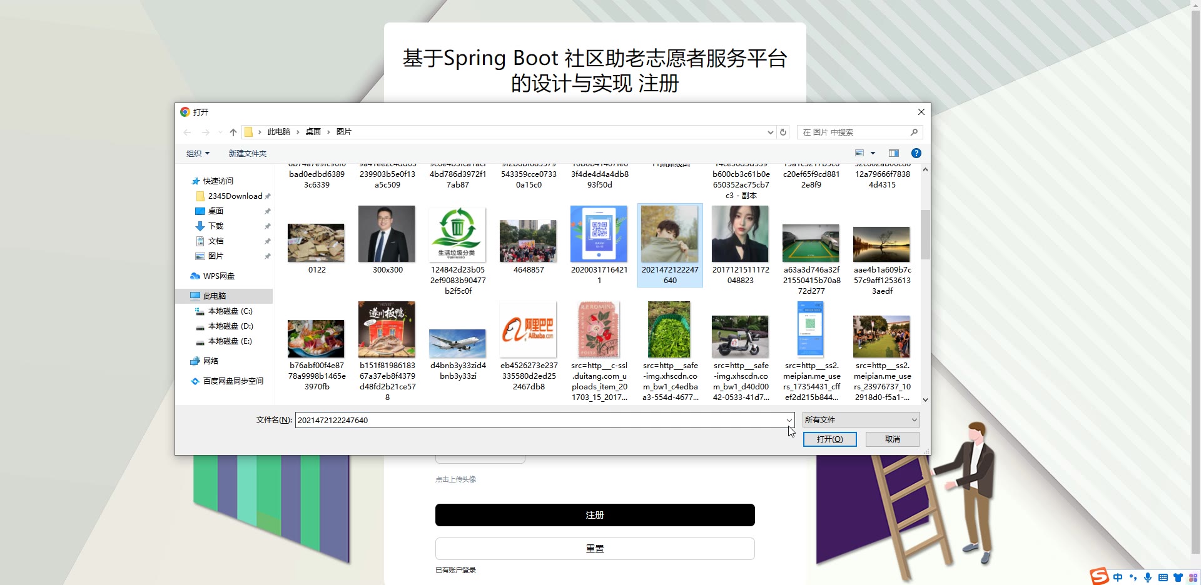Expand the address bar path dropdown

pos(770,132)
